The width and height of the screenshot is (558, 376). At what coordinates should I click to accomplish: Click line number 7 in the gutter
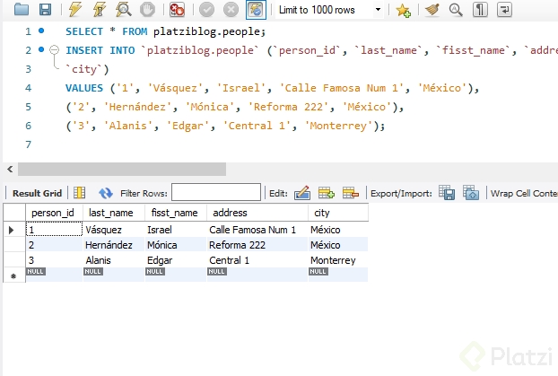[28, 144]
